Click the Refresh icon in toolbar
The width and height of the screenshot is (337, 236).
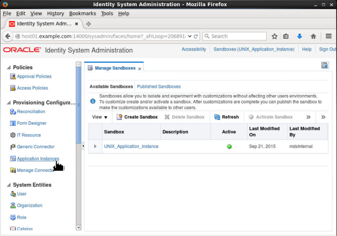(217, 117)
